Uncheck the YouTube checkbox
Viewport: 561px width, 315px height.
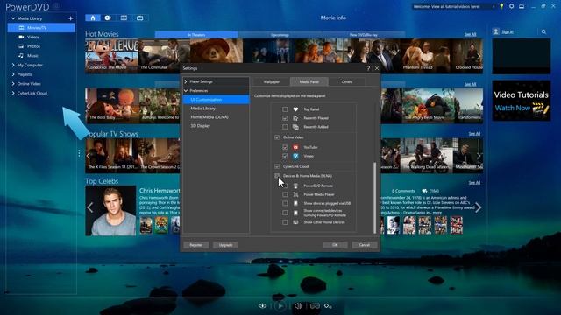pos(285,147)
